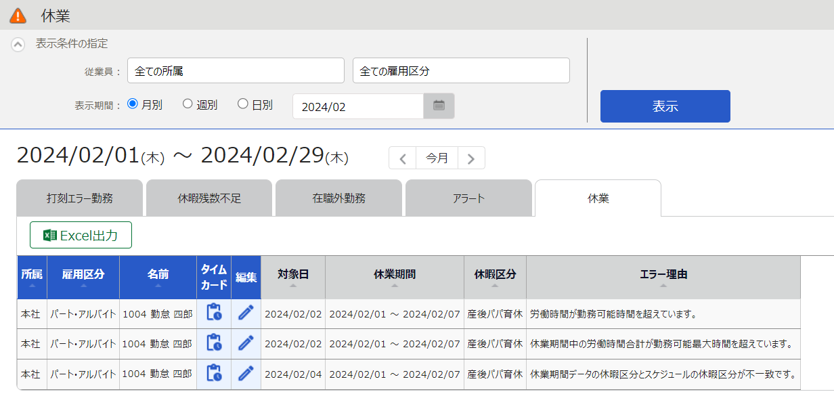Click edit pencil in the 休業期間中の労働時間合計 row
834x415 pixels.
[246, 343]
